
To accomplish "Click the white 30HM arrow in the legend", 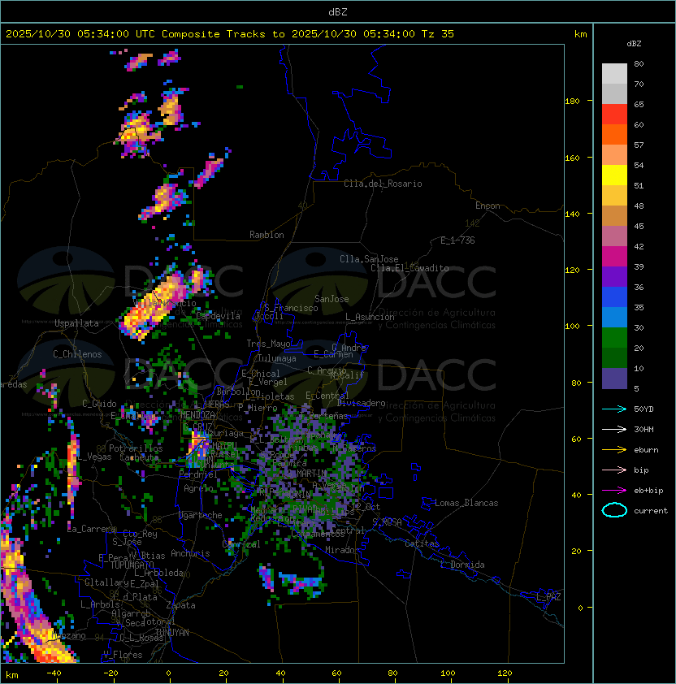I will click(614, 429).
